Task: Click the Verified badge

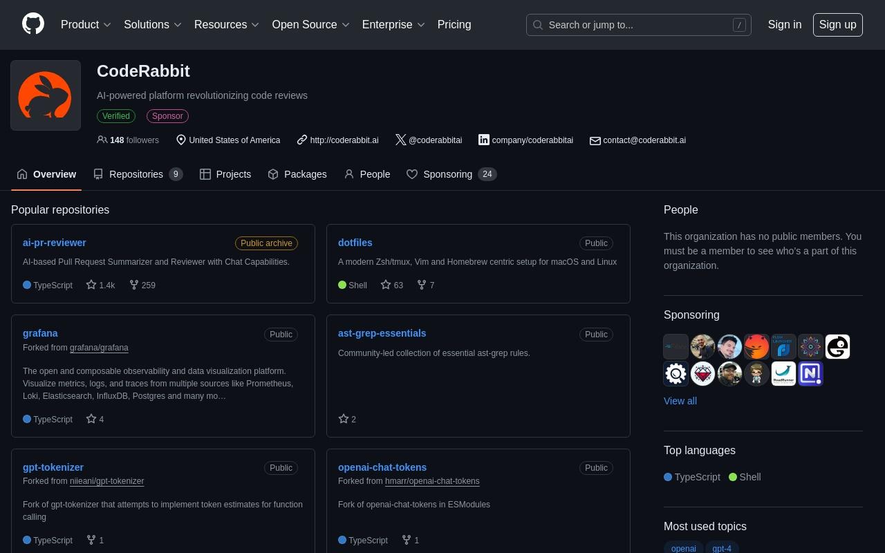Action: tap(116, 116)
